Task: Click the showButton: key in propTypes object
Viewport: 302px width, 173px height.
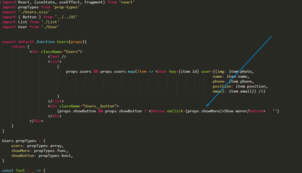Action: pos(24,156)
